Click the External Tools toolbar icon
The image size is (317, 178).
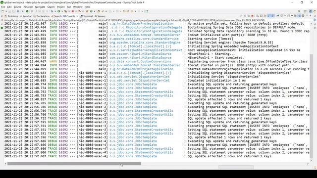pyautogui.click(x=80, y=11)
